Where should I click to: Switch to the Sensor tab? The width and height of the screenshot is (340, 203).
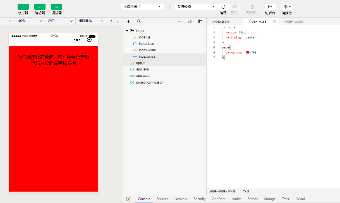(253, 199)
